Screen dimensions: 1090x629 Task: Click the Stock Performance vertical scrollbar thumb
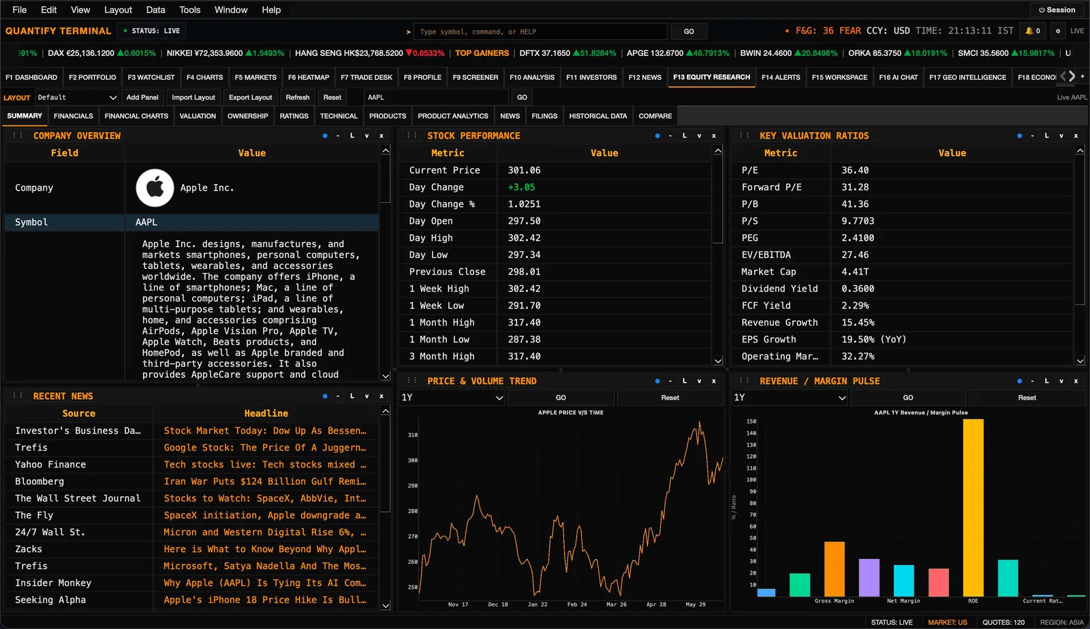pyautogui.click(x=718, y=201)
